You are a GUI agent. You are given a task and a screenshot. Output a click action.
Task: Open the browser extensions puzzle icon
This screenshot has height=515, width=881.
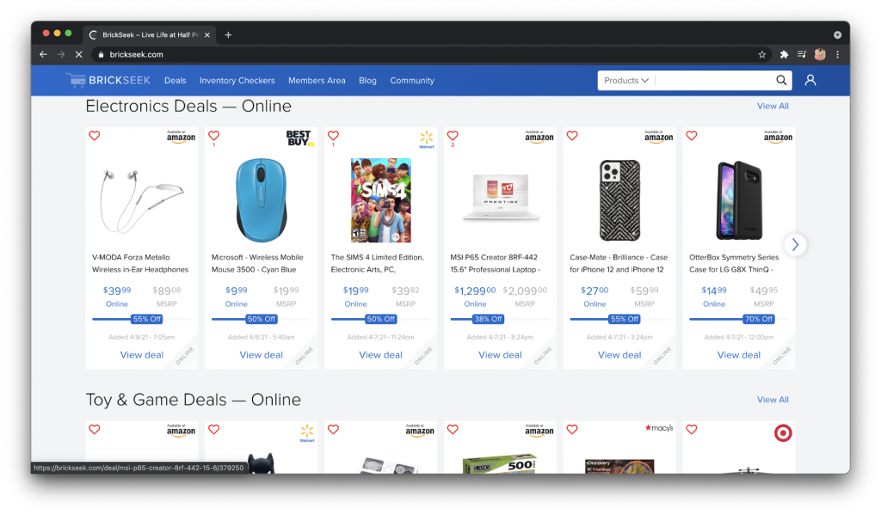(x=784, y=54)
